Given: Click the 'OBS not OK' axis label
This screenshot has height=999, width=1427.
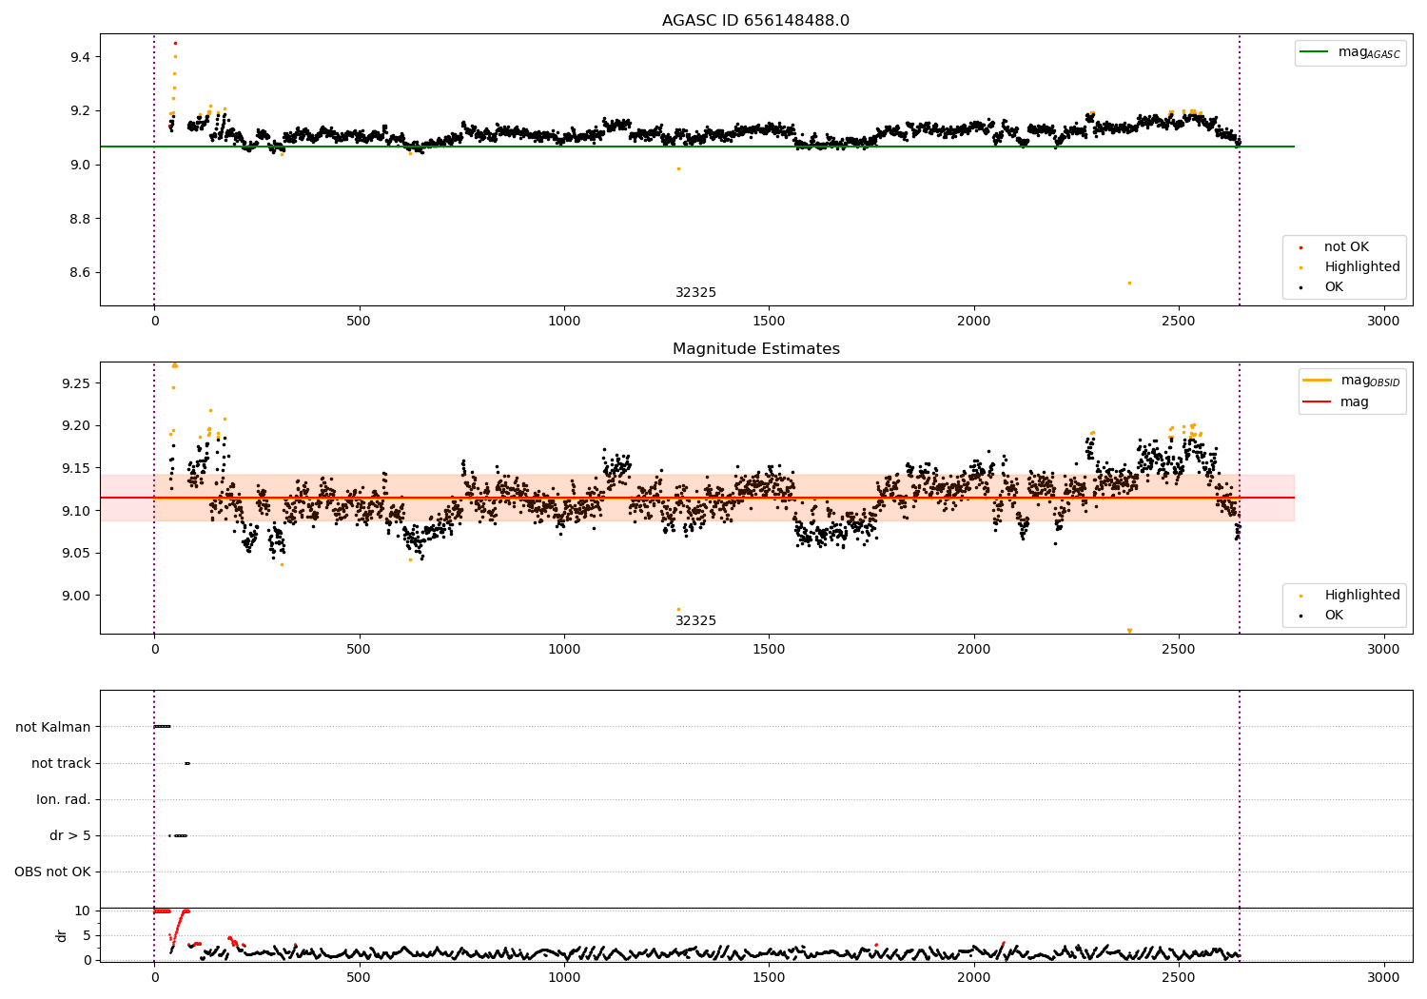Looking at the screenshot, I should tap(52, 872).
